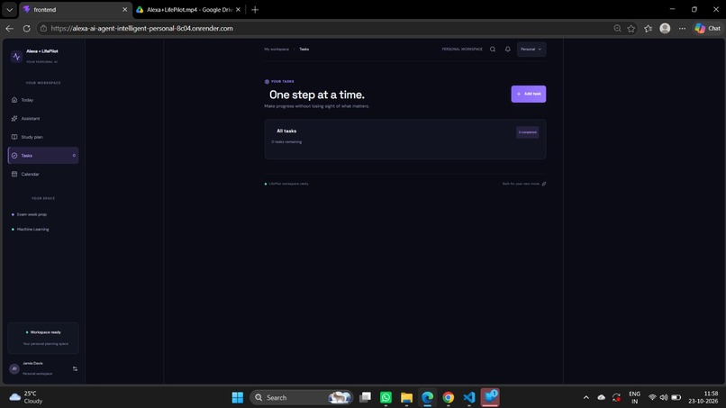
Task: Click the red sync status tray icon
Action: pyautogui.click(x=616, y=397)
